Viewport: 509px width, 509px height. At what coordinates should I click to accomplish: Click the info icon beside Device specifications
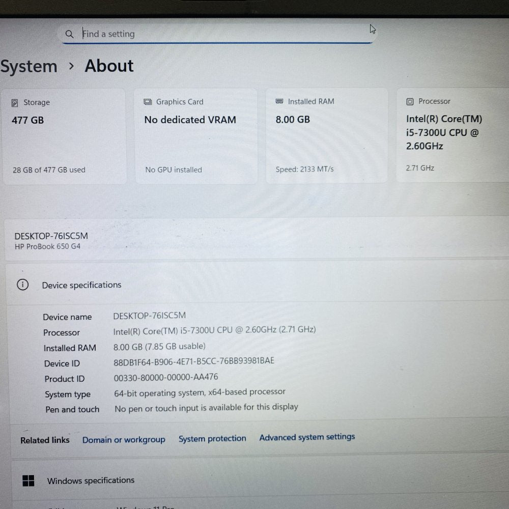(22, 285)
